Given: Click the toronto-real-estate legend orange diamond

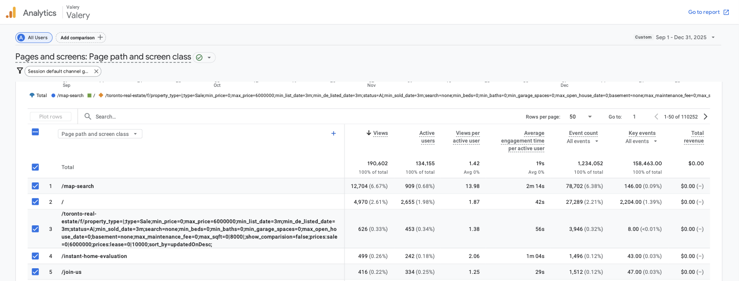Looking at the screenshot, I should (x=101, y=96).
